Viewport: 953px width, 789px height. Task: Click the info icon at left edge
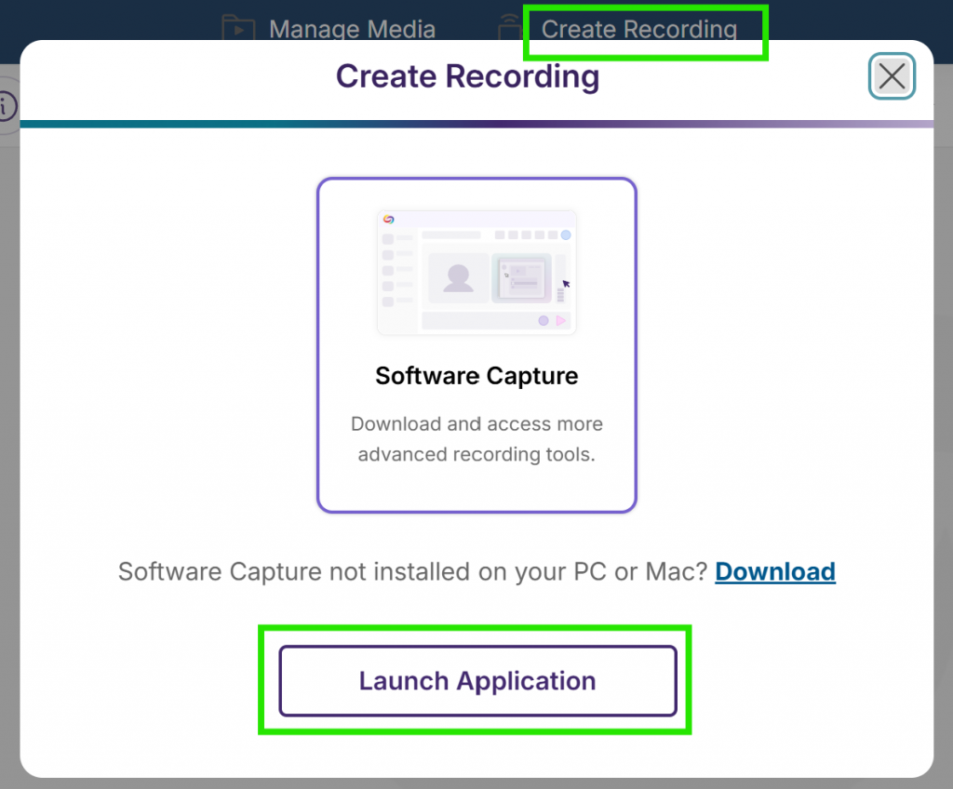click(x=6, y=106)
